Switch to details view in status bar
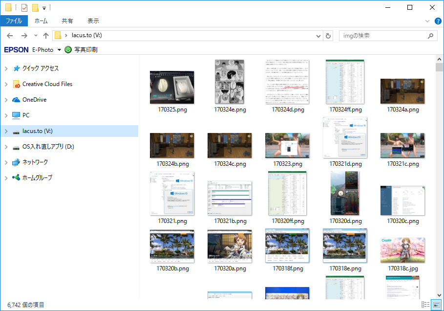Image resolution: width=444 pixels, height=311 pixels. [425, 305]
